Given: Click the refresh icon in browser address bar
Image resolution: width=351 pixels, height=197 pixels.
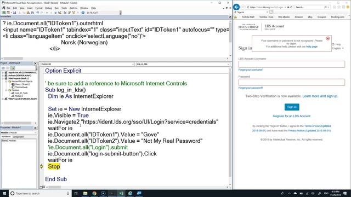Looking at the screenshot, I should pos(291,7).
